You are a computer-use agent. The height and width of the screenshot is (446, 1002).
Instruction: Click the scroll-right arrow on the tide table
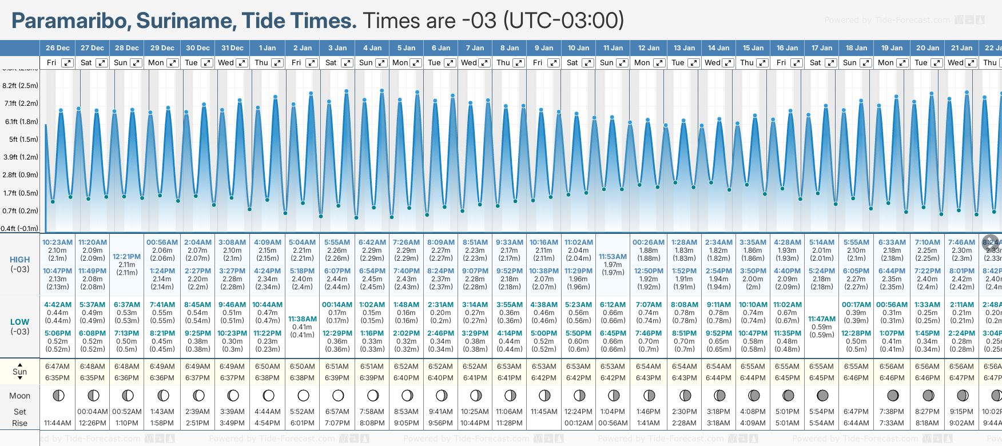point(991,242)
